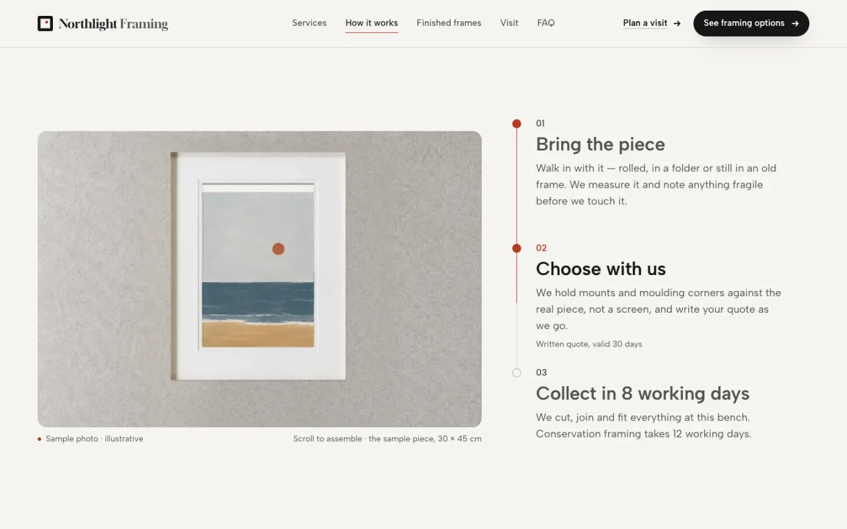Click the Northlight Framing logo icon
The width and height of the screenshot is (847, 529).
(45, 24)
